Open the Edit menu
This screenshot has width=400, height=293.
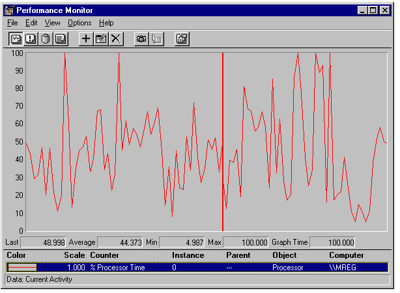click(x=31, y=23)
